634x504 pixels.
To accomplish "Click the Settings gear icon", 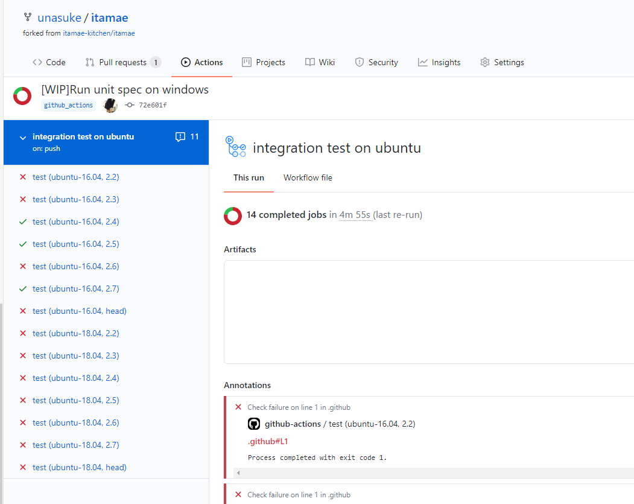I will [x=485, y=62].
